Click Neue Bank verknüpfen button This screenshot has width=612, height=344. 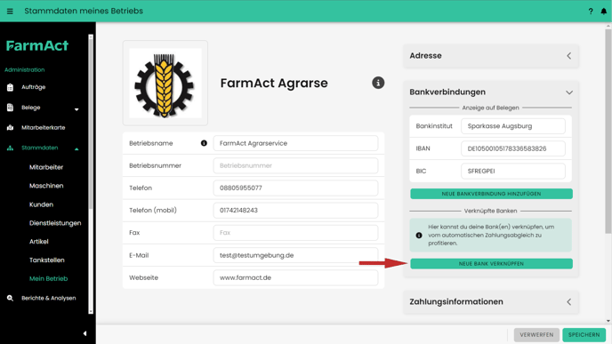[x=491, y=264]
